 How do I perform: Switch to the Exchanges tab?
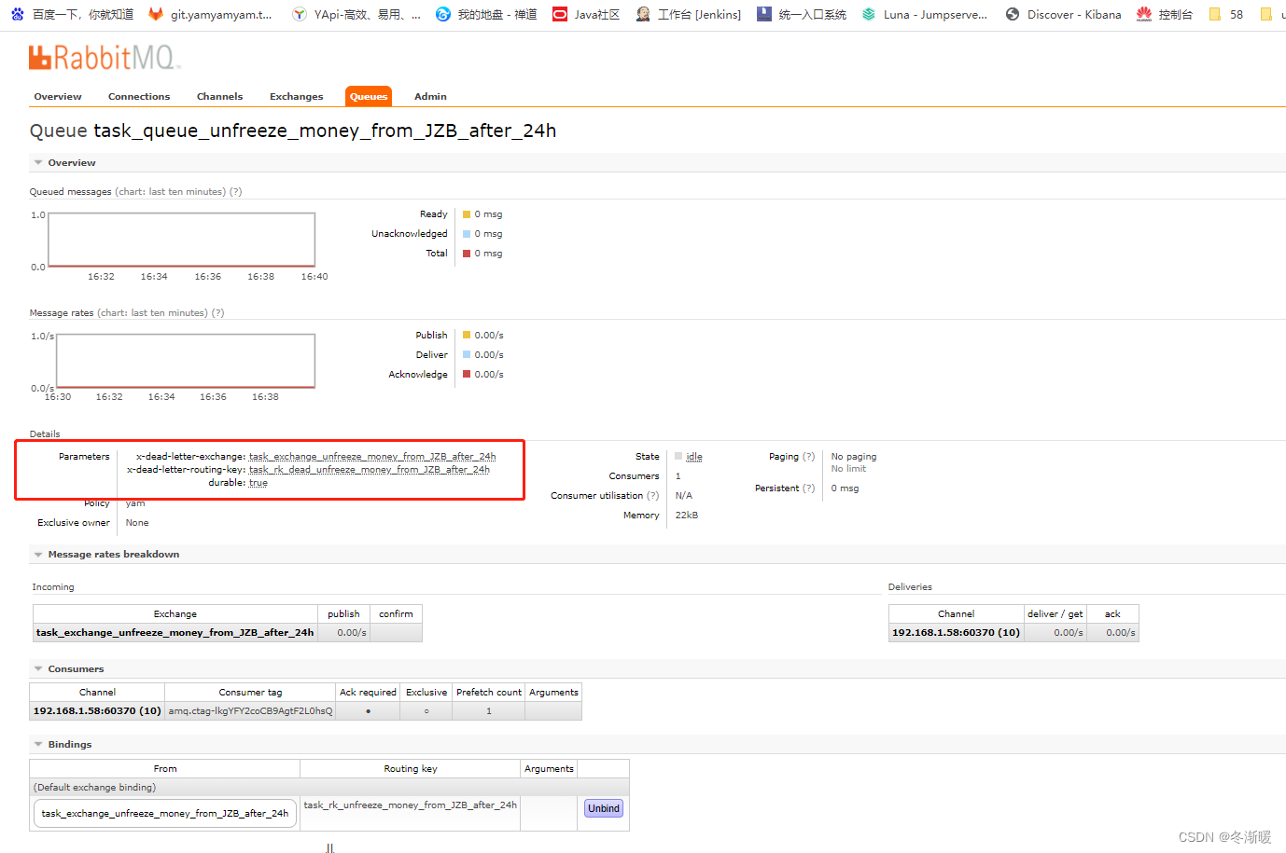click(x=296, y=95)
